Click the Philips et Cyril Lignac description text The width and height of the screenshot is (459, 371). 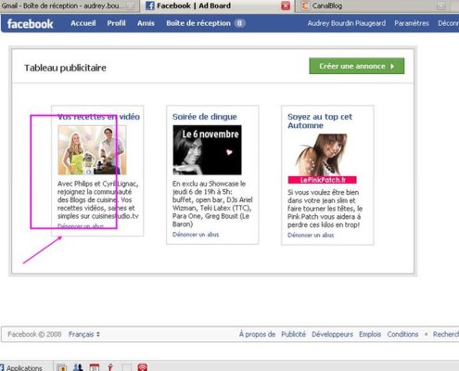pos(98,199)
